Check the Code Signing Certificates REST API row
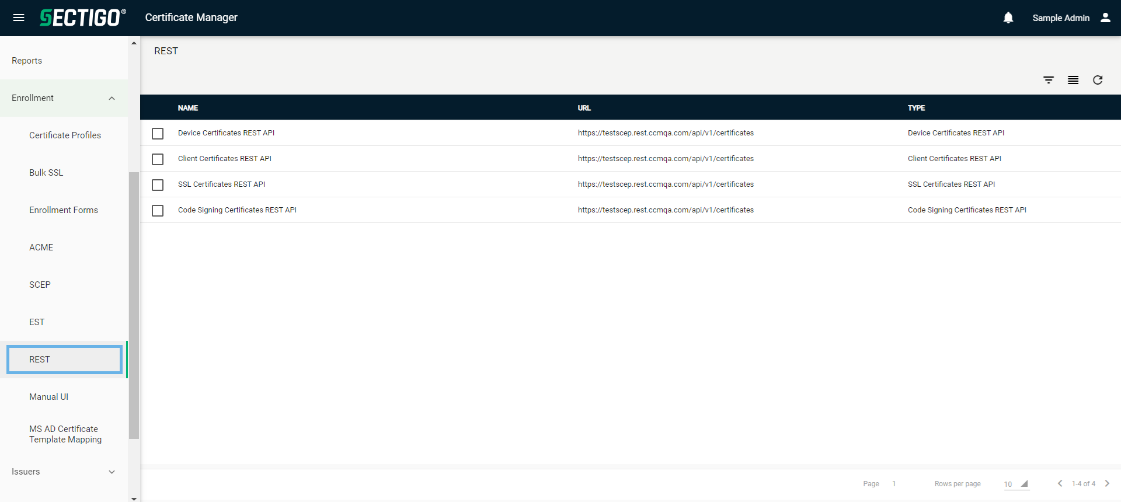 [158, 211]
